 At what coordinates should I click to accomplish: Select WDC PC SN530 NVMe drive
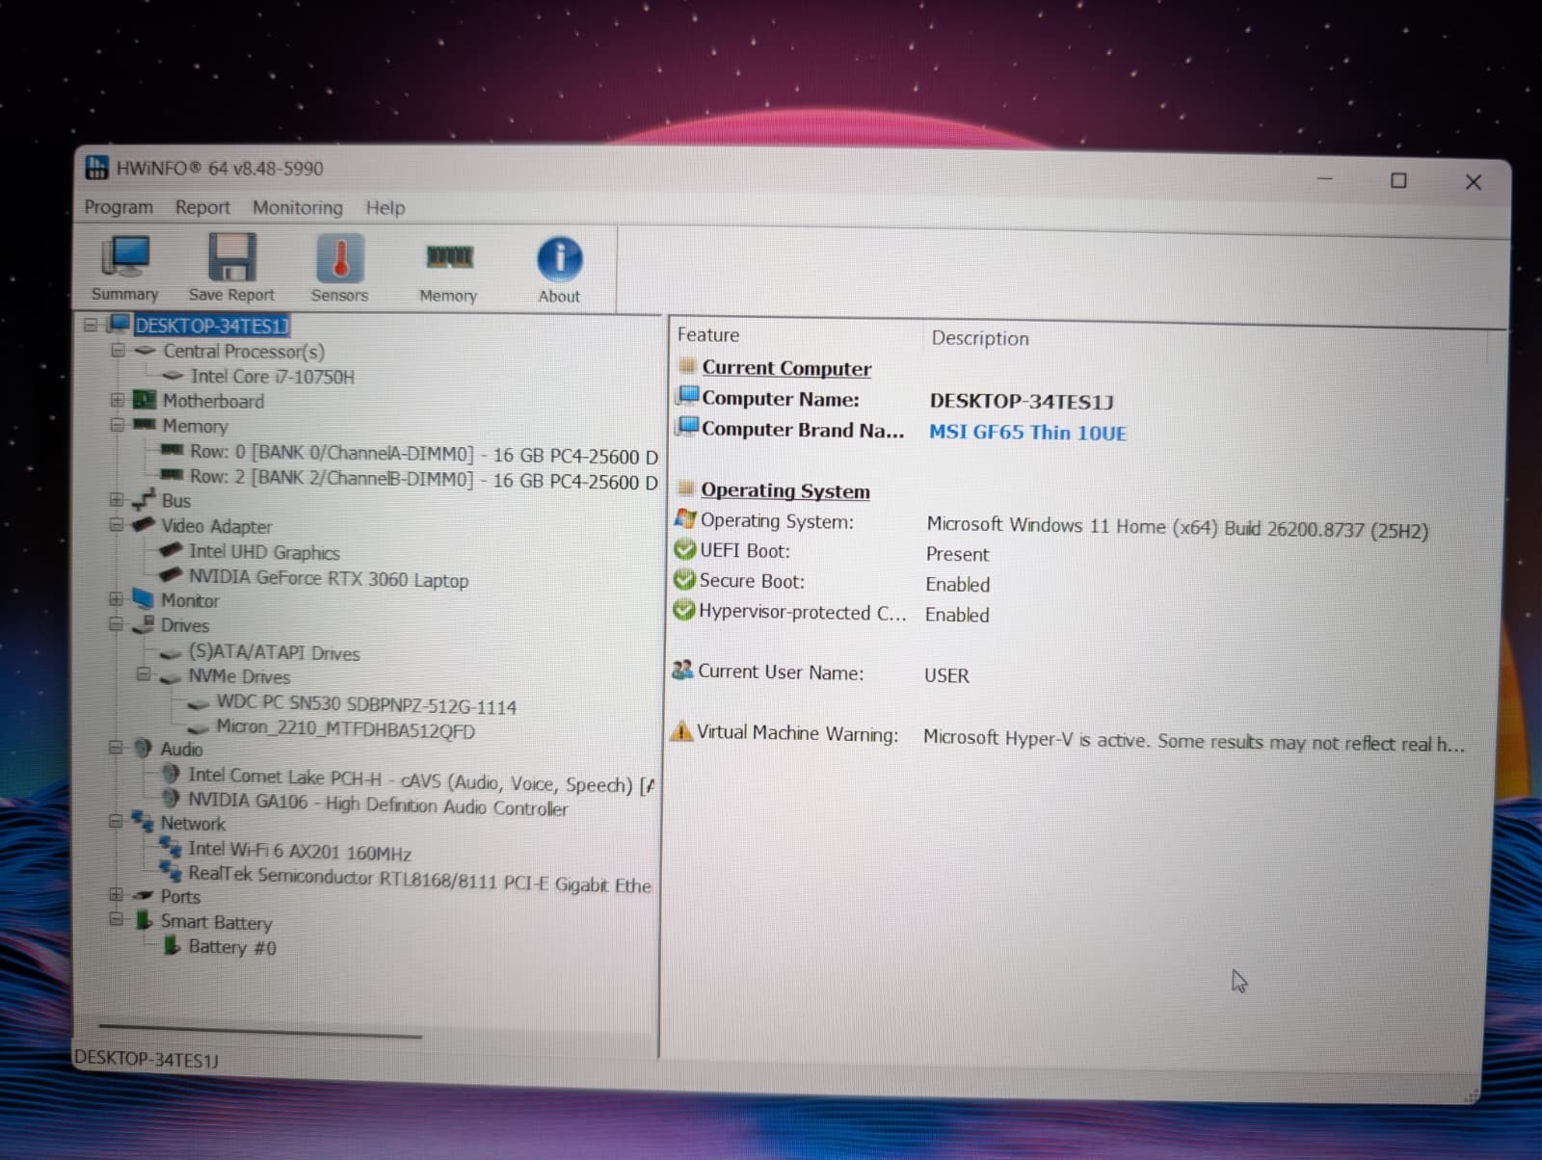pos(366,706)
